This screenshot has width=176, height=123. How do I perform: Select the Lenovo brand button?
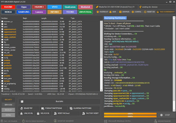tap(39, 12)
